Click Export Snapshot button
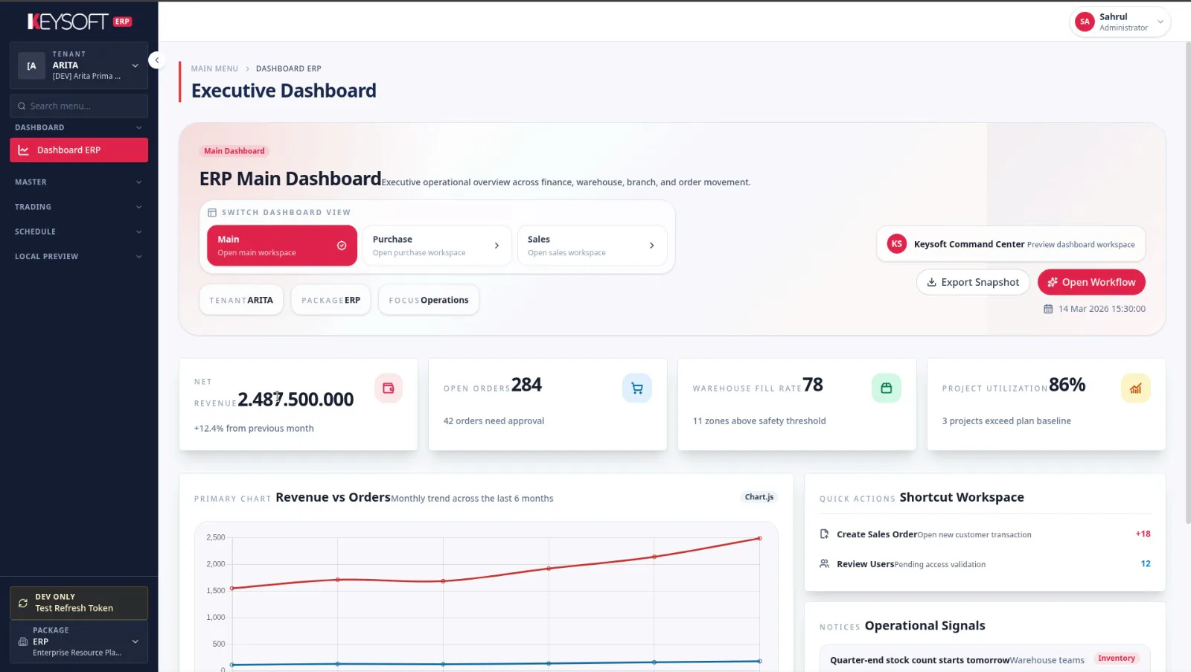 click(973, 282)
